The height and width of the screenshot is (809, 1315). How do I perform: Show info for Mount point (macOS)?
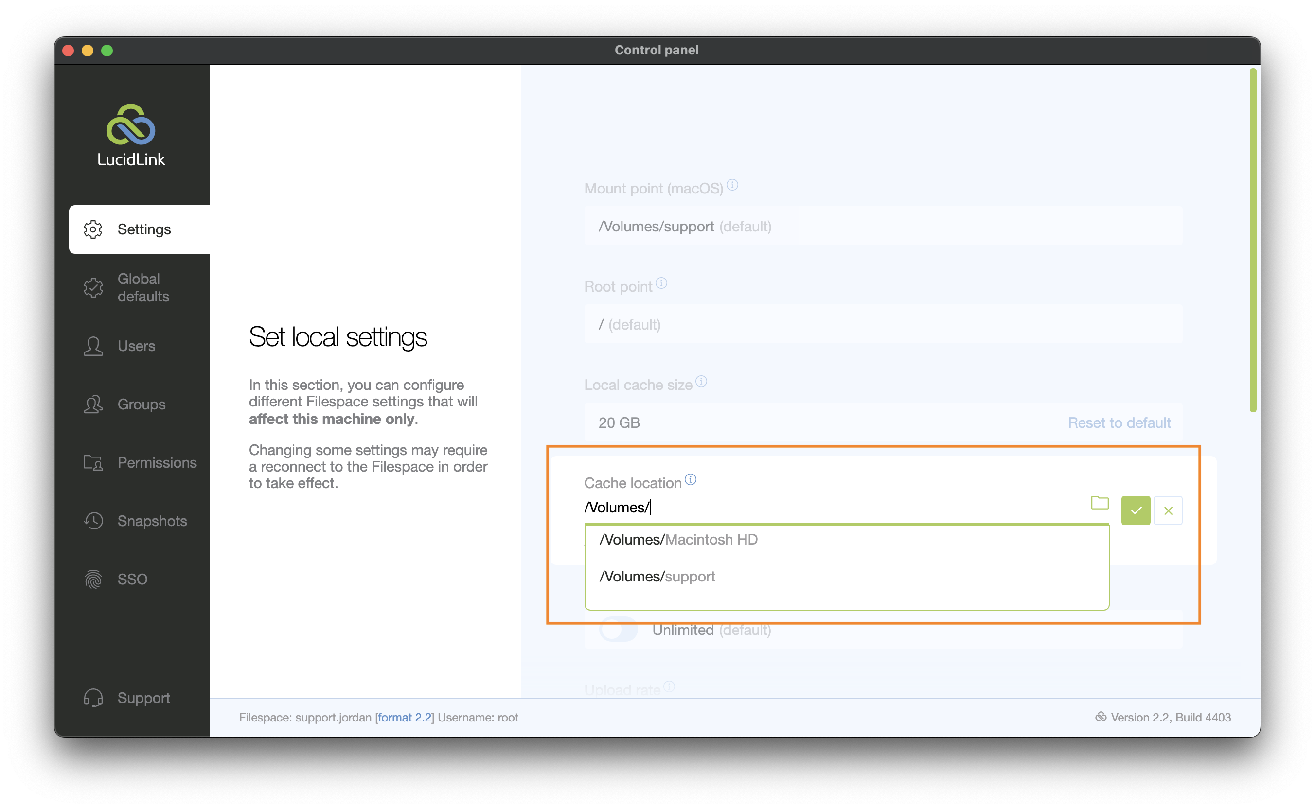(x=733, y=185)
